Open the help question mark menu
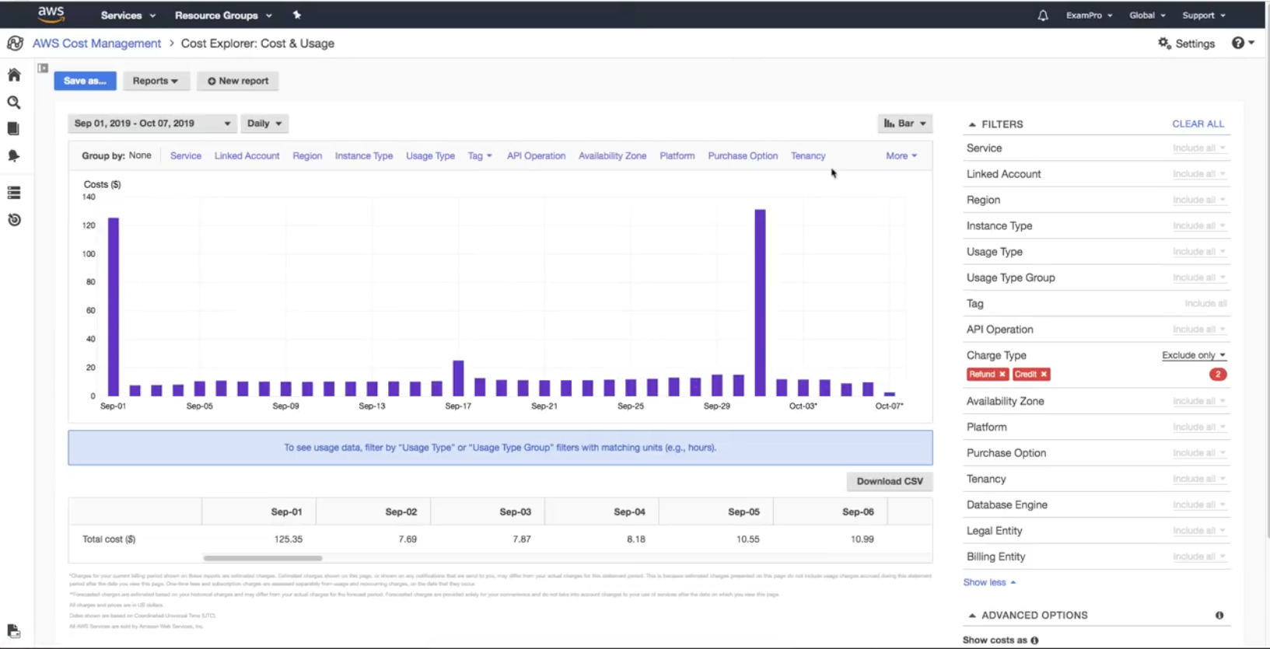 [1243, 44]
